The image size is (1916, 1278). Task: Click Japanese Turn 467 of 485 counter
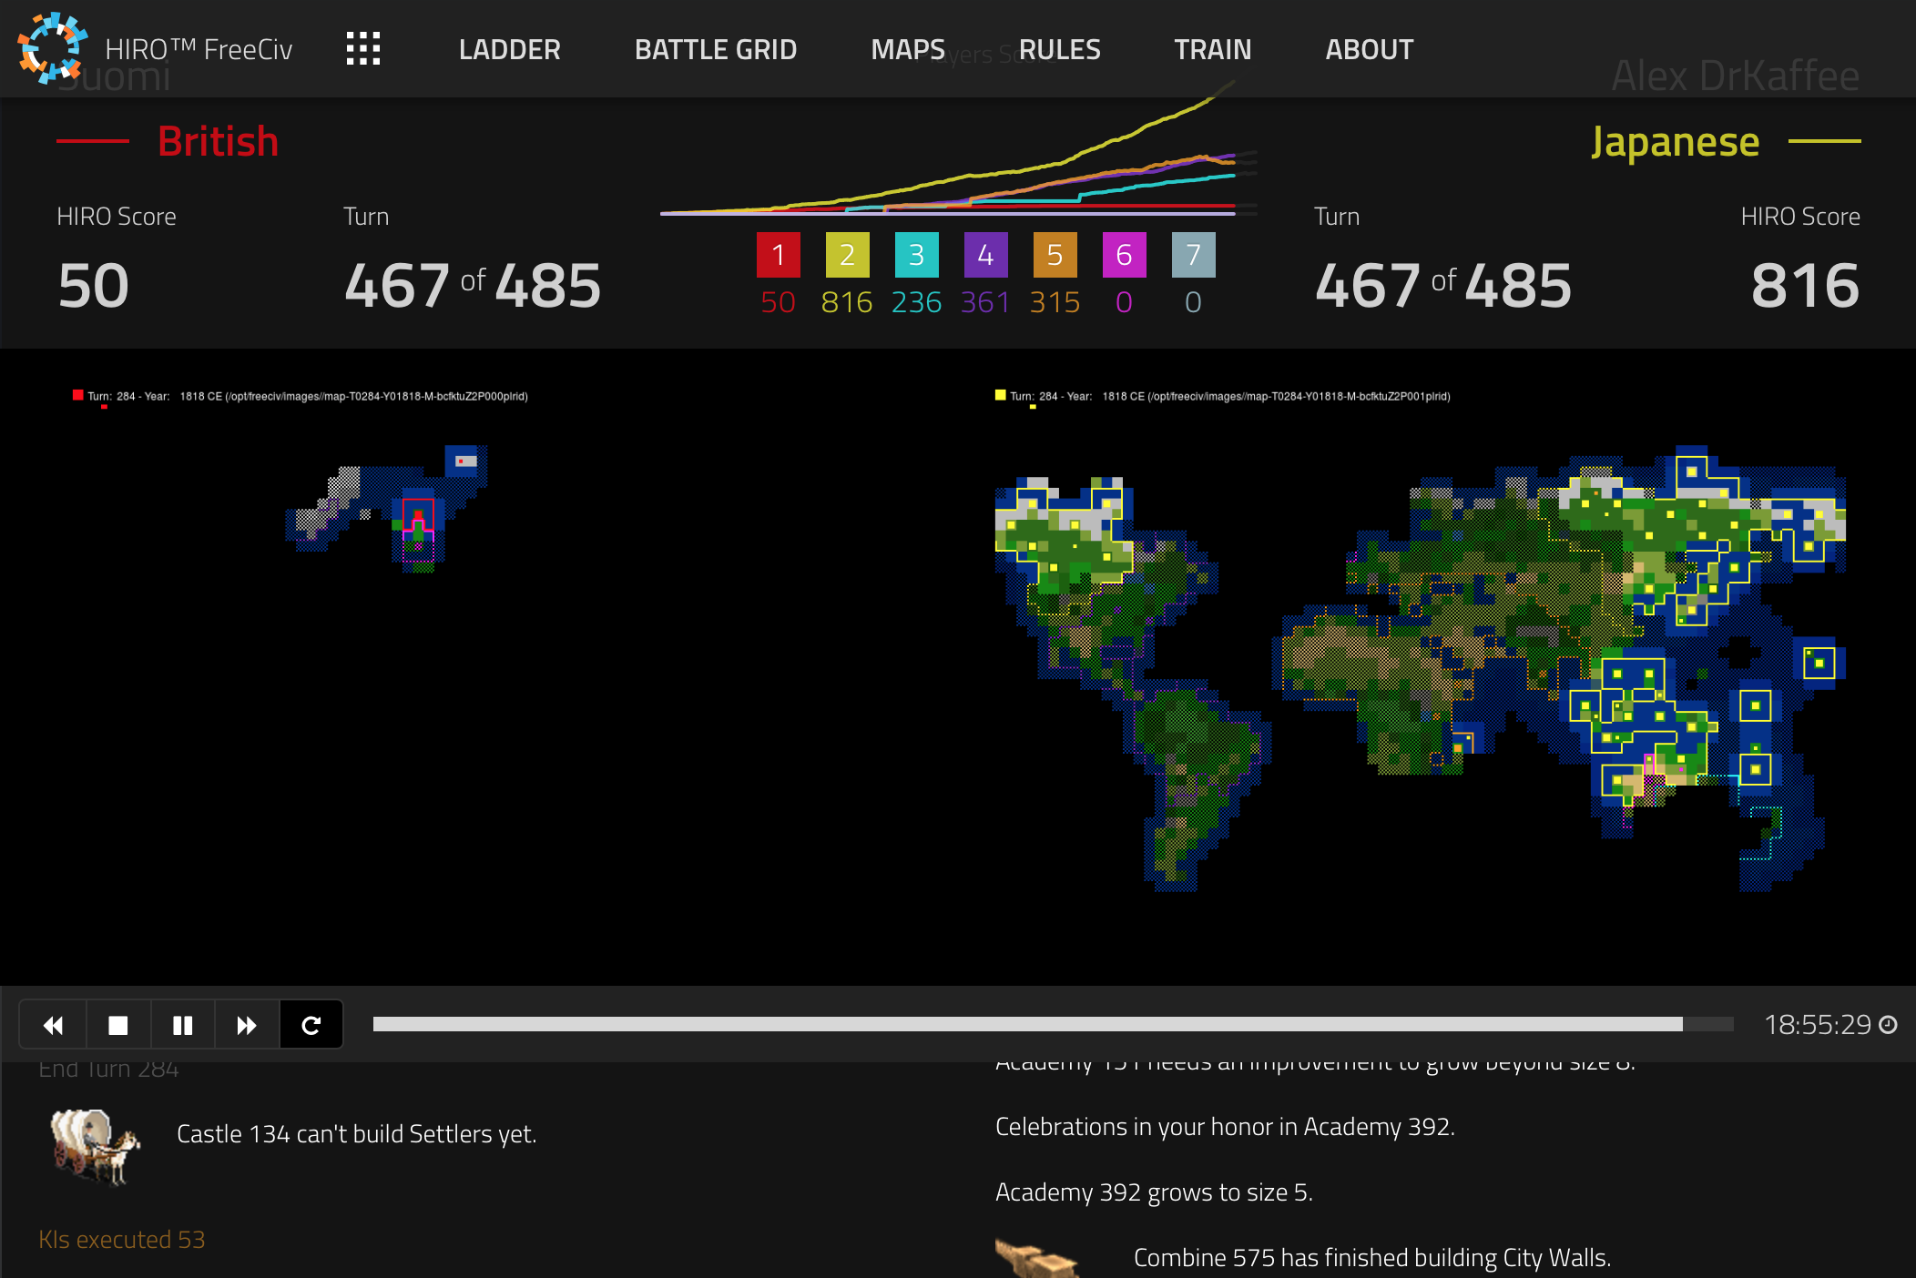(1443, 286)
